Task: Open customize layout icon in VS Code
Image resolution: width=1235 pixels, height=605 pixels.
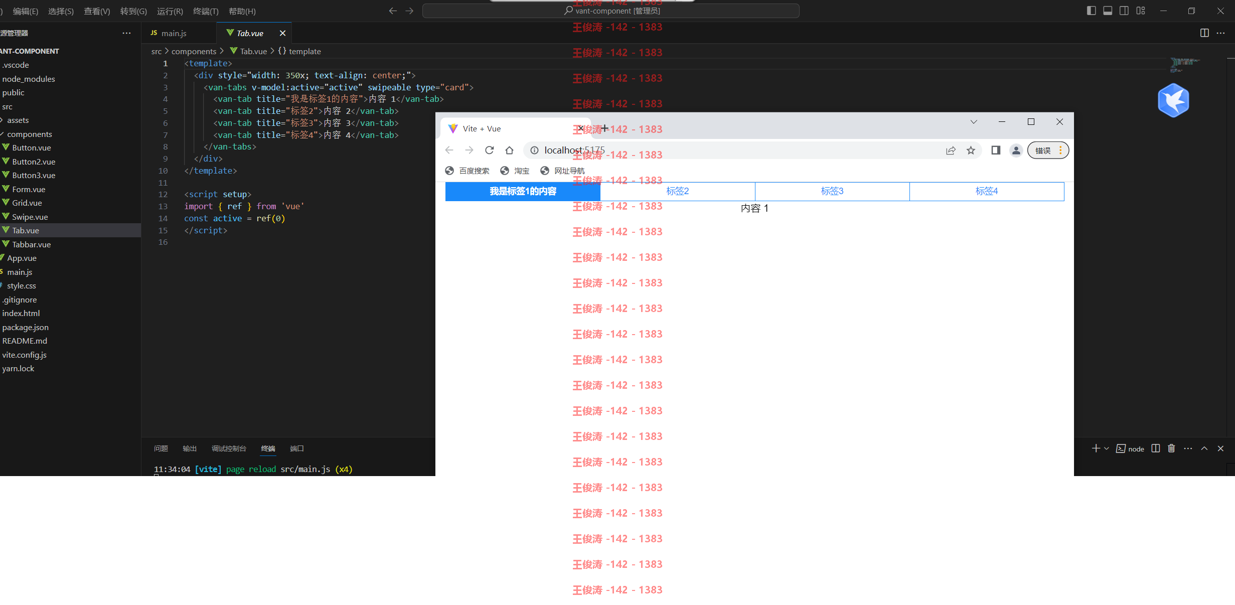Action: click(1141, 11)
